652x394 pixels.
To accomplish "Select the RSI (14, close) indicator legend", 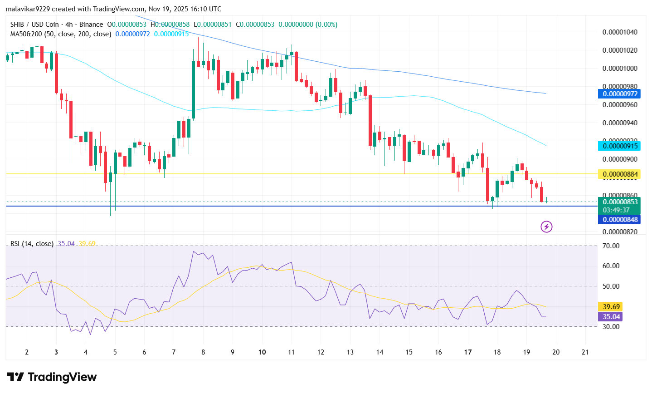I will (x=32, y=244).
